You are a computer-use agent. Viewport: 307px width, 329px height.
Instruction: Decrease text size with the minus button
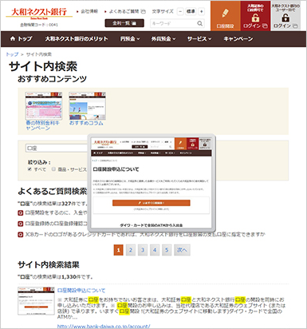click(x=180, y=11)
